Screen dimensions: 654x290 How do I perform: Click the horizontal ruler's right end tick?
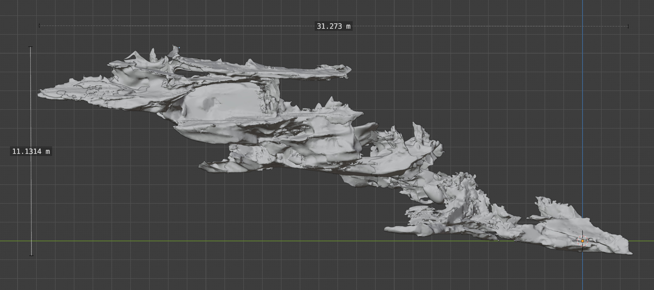point(628,26)
